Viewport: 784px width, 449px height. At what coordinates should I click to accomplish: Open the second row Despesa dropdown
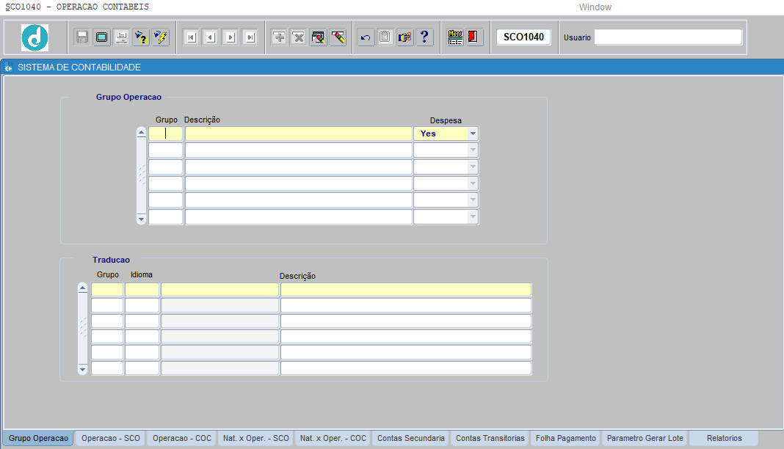(x=473, y=150)
